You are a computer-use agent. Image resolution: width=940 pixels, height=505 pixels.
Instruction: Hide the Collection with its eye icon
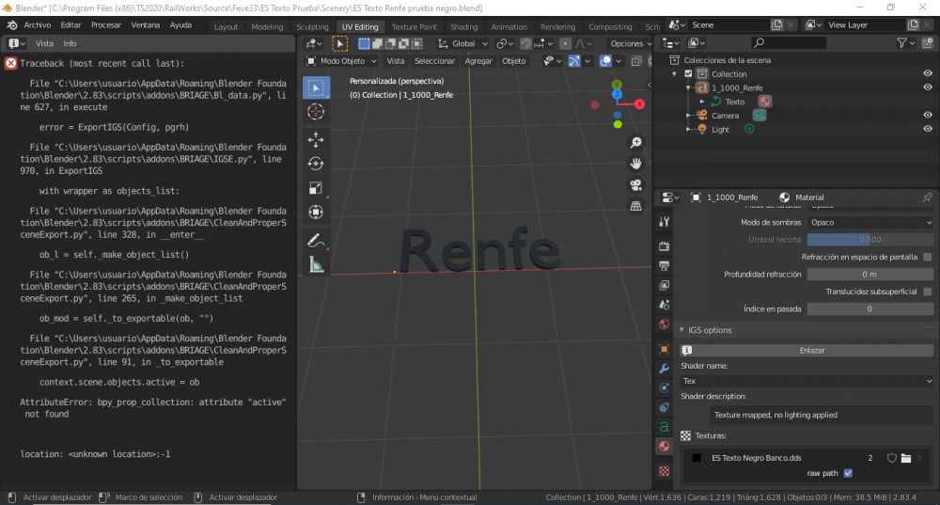[x=928, y=73]
